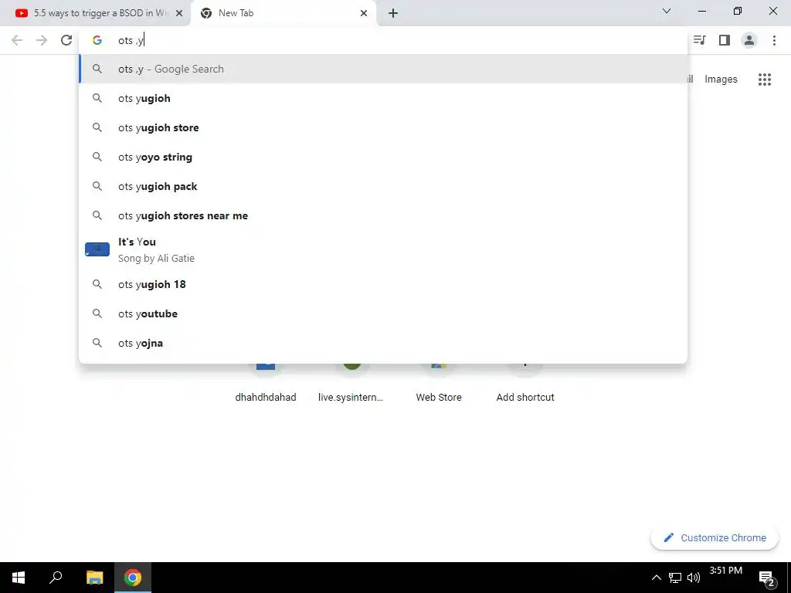Screen dimensions: 791x593
Task: Choose the 'ots yugioh' suggestion
Action: pyautogui.click(x=383, y=98)
